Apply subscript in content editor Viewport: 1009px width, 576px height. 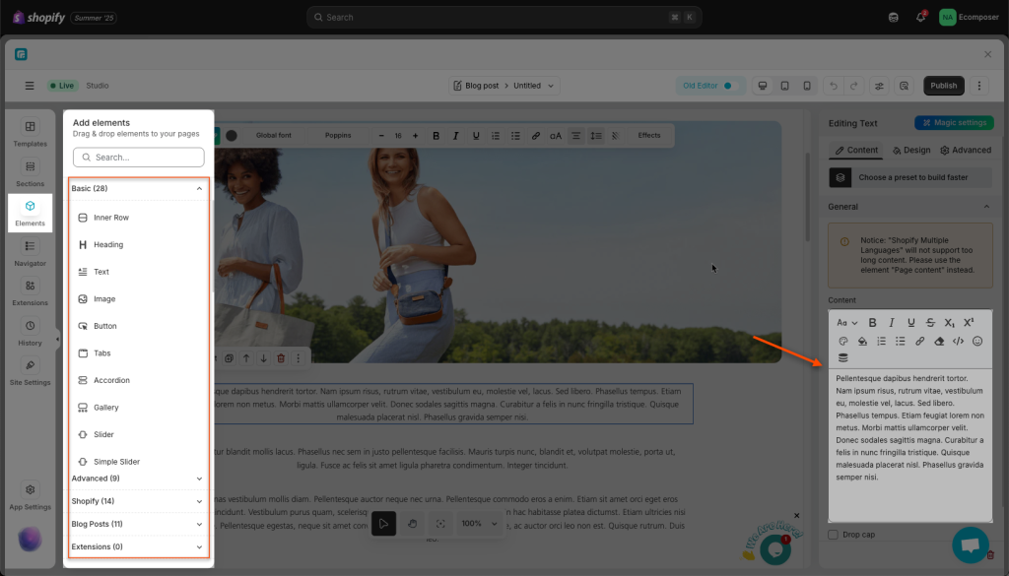[x=949, y=323]
